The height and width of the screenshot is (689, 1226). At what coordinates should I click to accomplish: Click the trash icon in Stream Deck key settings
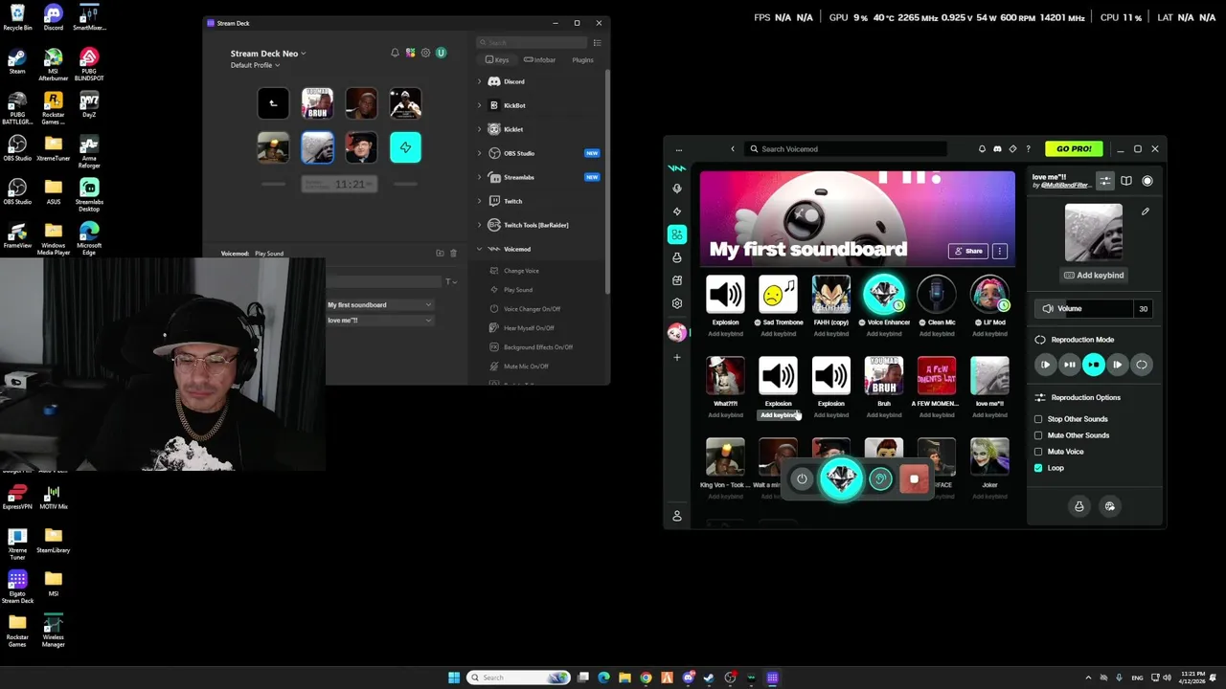[453, 254]
